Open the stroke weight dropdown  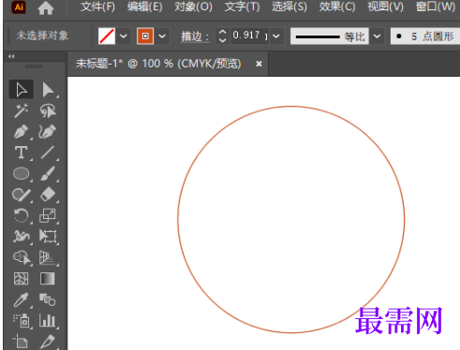coord(276,36)
